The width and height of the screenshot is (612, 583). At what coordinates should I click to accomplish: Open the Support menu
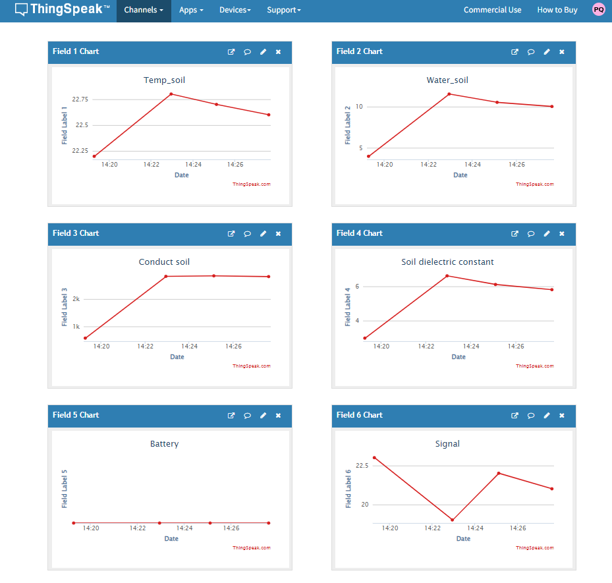point(284,10)
